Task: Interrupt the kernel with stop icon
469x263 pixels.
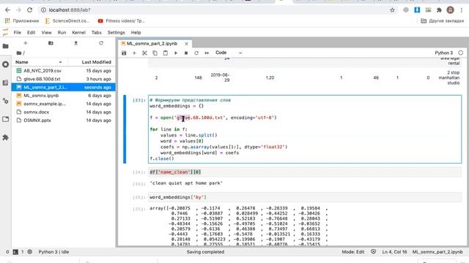Action: click(186, 53)
